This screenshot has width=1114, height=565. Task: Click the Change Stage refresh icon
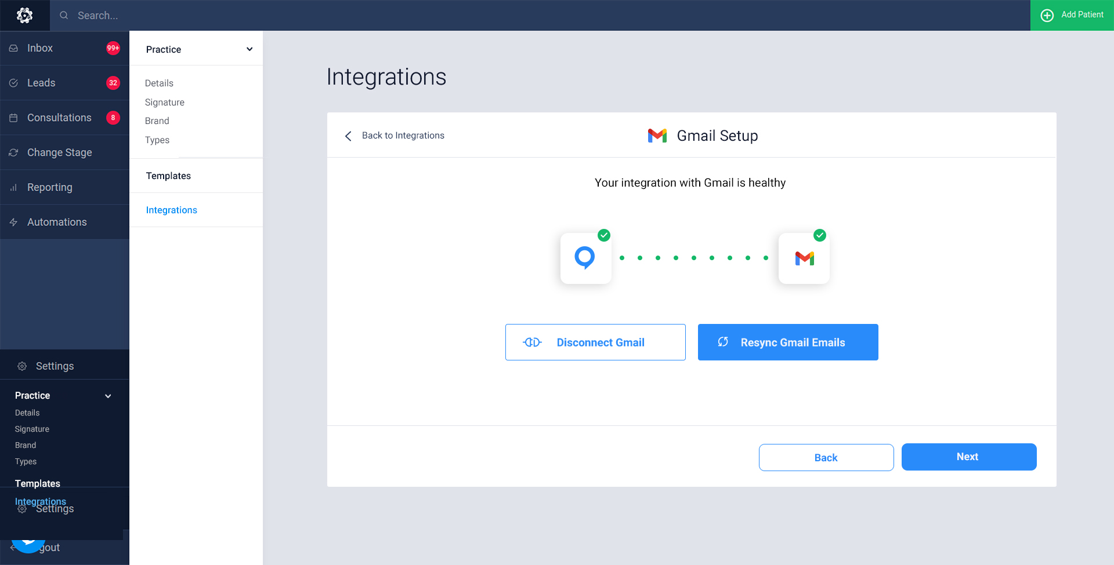click(13, 152)
